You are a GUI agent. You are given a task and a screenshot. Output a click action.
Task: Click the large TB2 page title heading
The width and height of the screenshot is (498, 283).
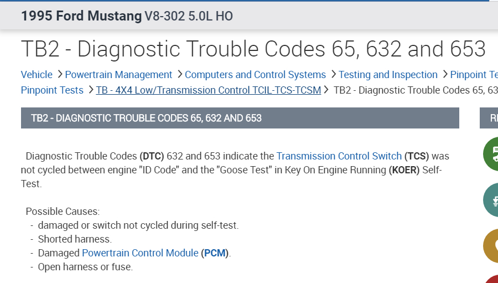pyautogui.click(x=253, y=49)
